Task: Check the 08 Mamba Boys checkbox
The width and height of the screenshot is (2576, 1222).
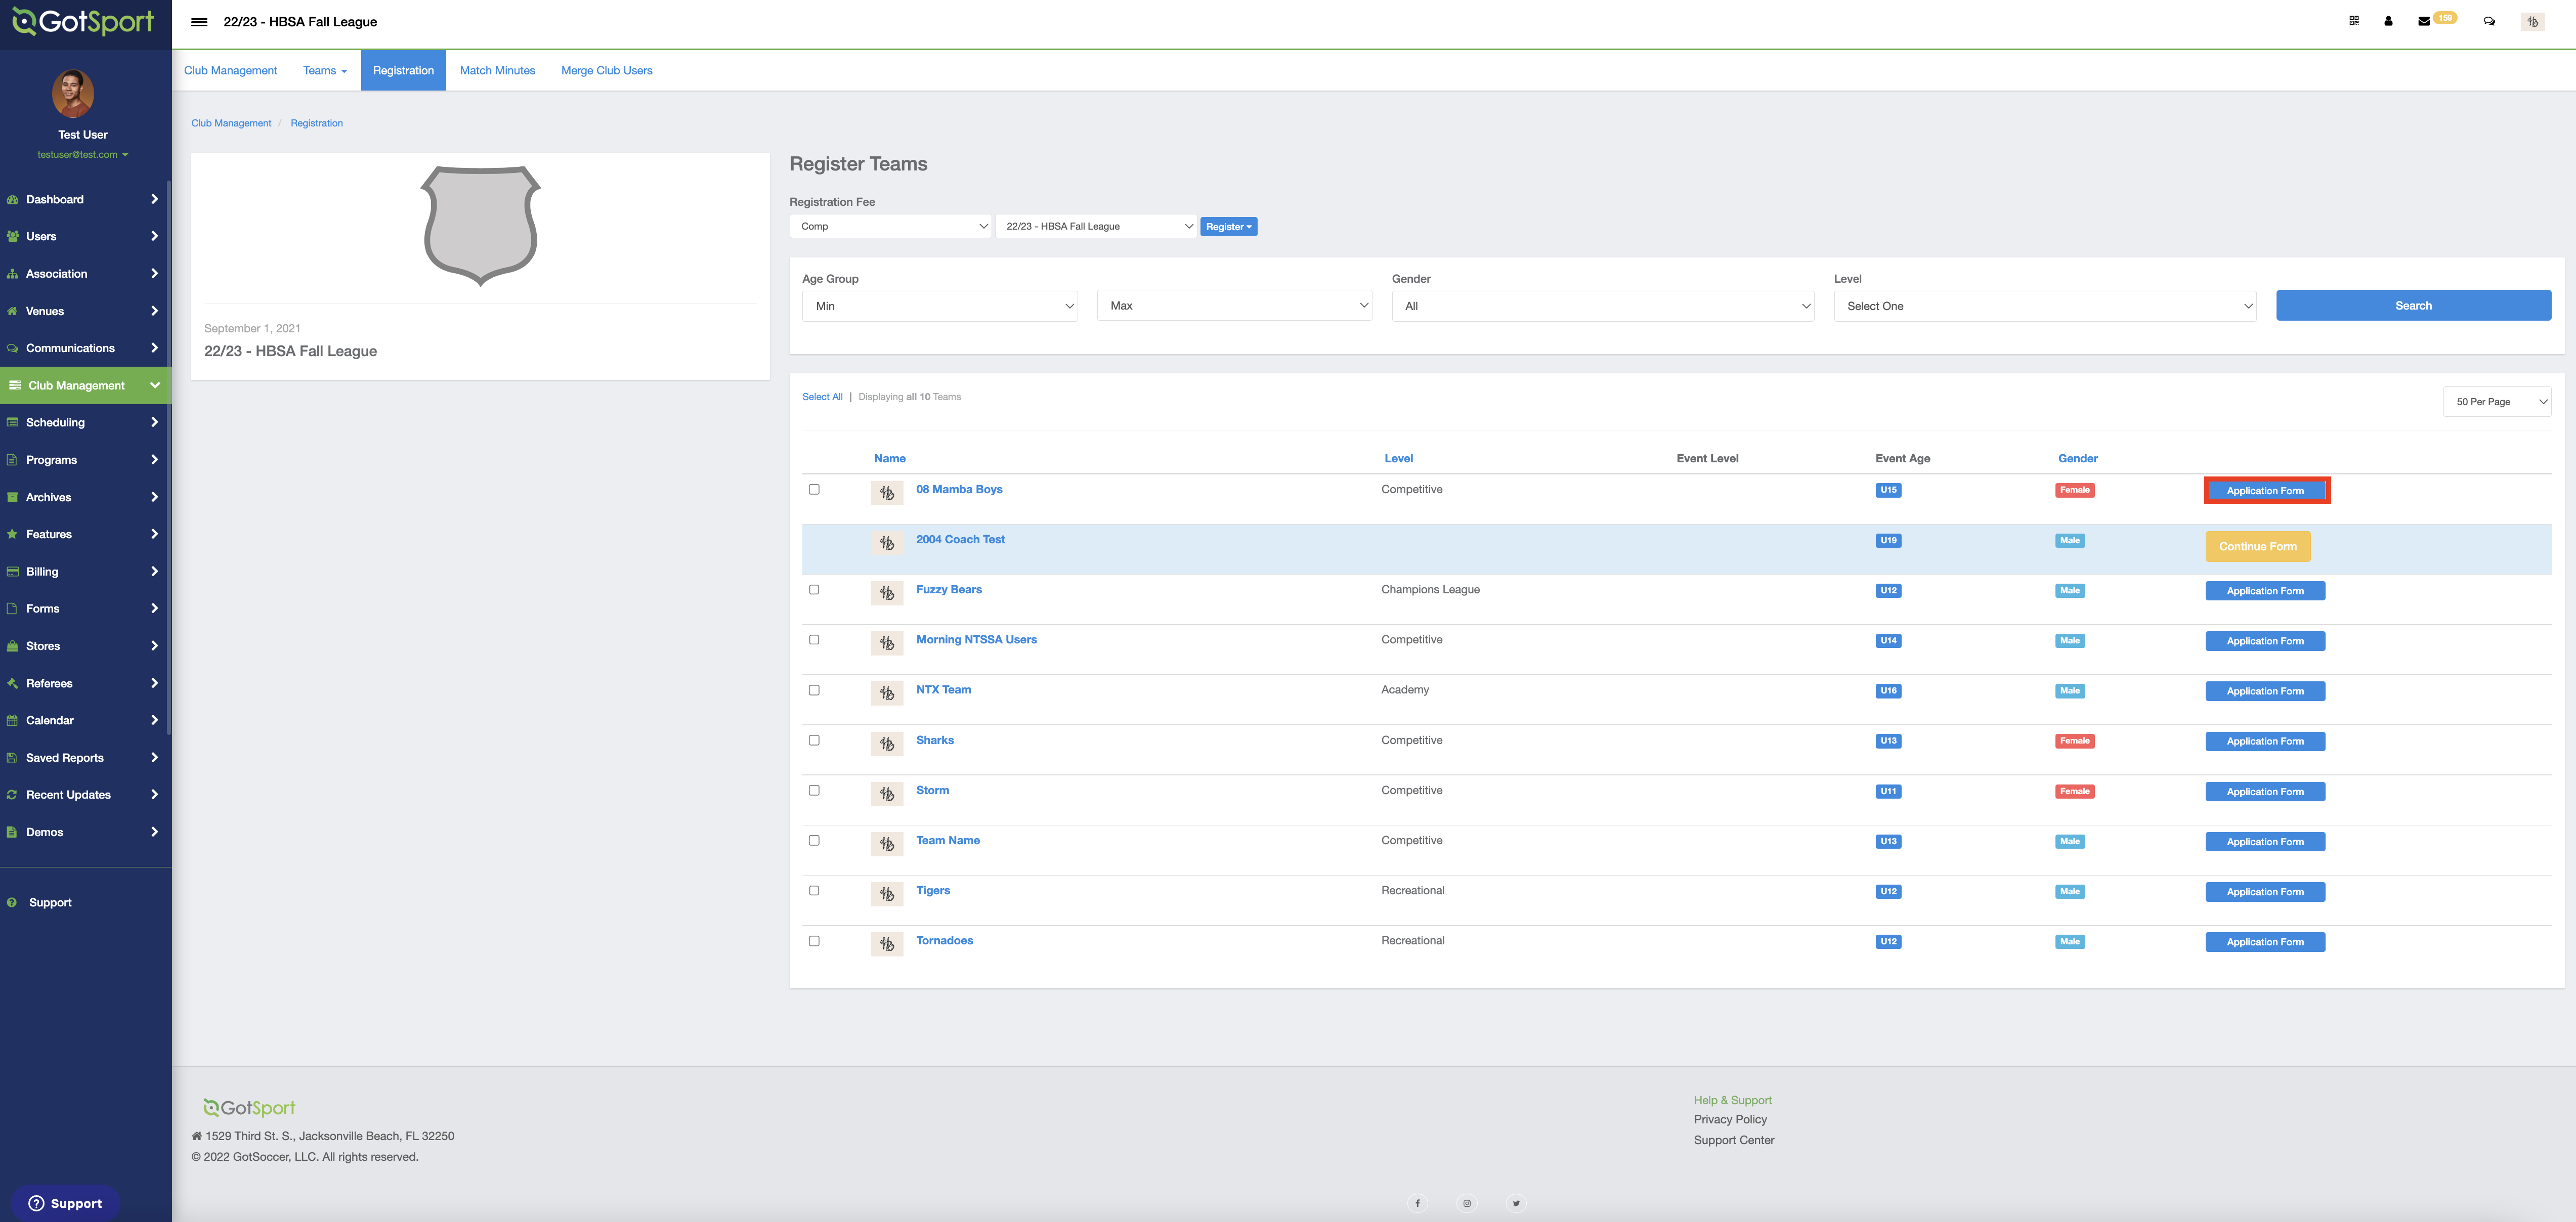Action: coord(814,489)
